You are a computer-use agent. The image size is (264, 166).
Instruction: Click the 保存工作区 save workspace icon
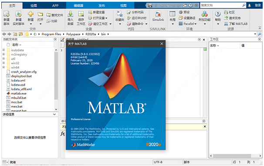[81, 14]
